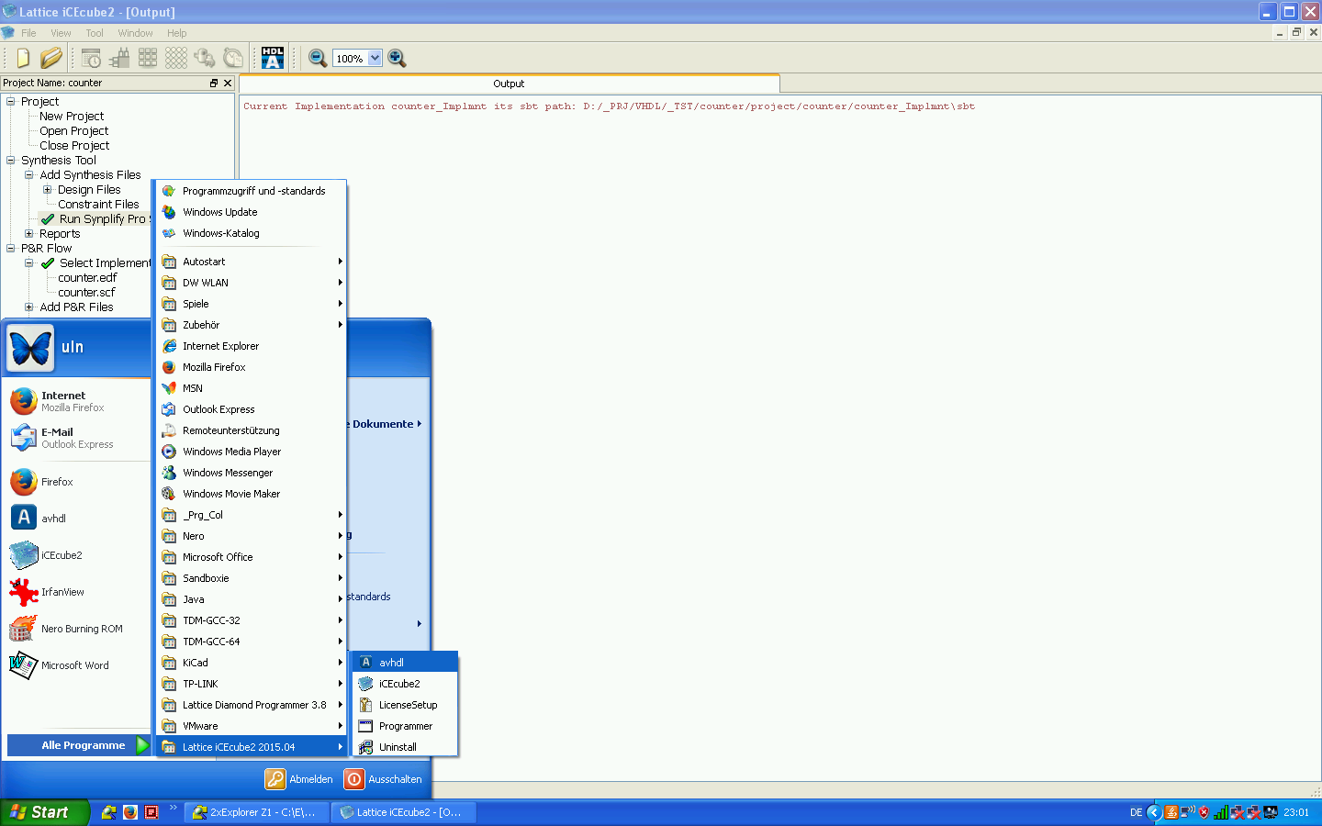Open the 100% zoom level dropdown
The height and width of the screenshot is (826, 1322).
[375, 58]
